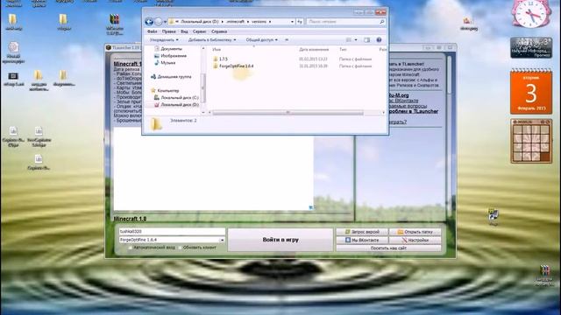The width and height of the screenshot is (561, 315).
Task: Show more toolbar commands chevron
Action: point(287,40)
